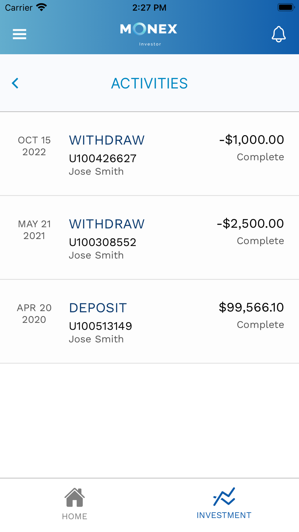Viewport: 299px width, 532px height.
Task: Tap the Monex Investor logo
Action: tap(149, 35)
